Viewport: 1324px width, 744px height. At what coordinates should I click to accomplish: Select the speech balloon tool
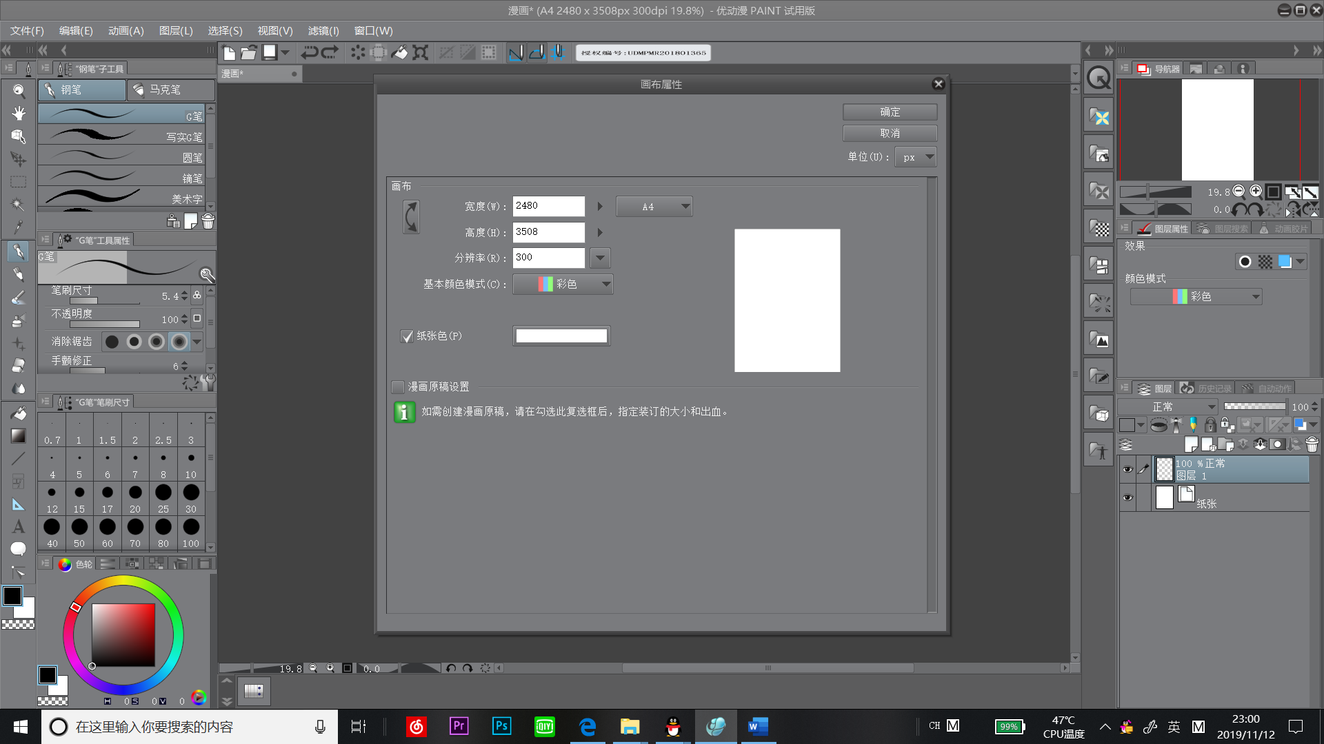[19, 549]
